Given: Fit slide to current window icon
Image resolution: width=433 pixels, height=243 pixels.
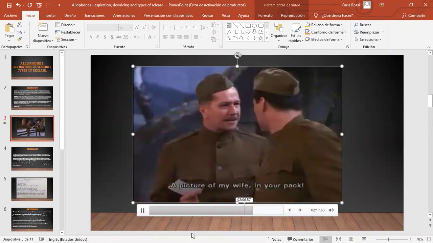Looking at the screenshot, I should pos(428,239).
